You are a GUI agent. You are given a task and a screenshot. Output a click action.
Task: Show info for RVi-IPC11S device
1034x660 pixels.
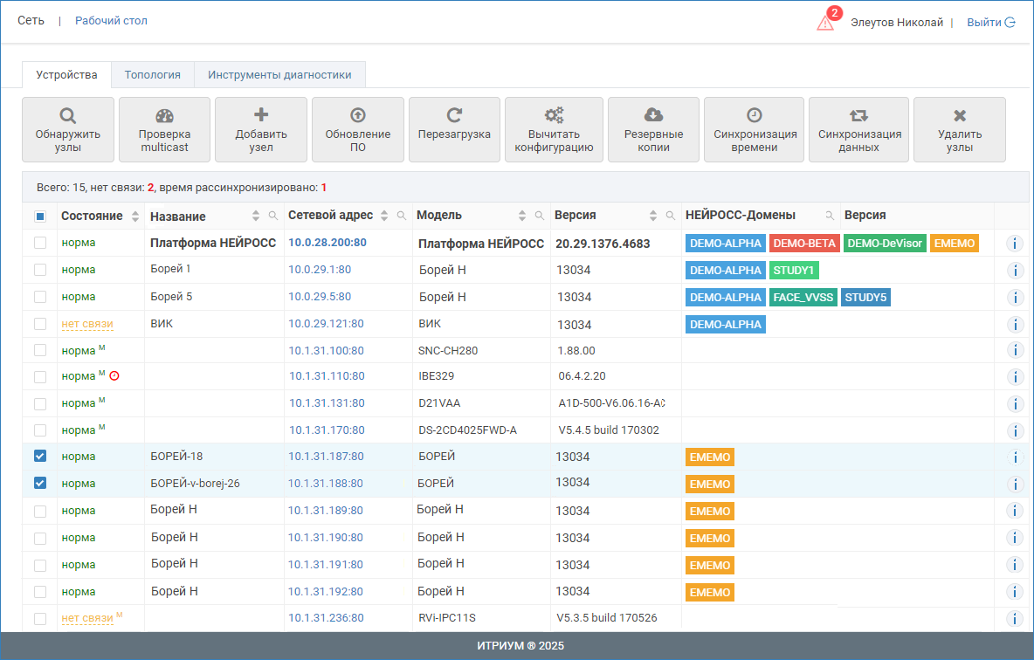click(1015, 618)
